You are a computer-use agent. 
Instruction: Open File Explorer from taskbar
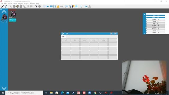[51, 93]
